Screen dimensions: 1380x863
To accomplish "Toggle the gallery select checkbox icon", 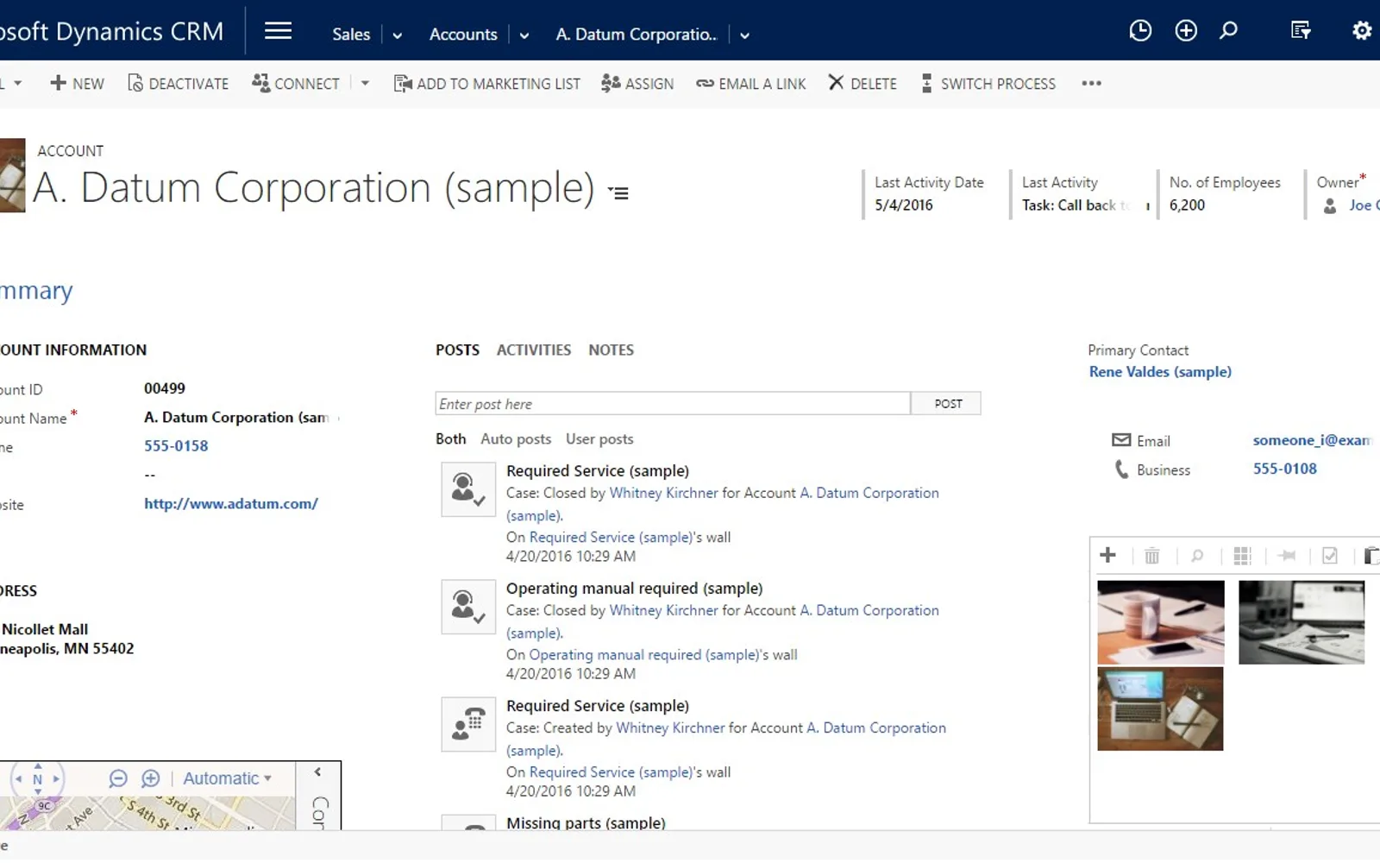I will pos(1330,556).
